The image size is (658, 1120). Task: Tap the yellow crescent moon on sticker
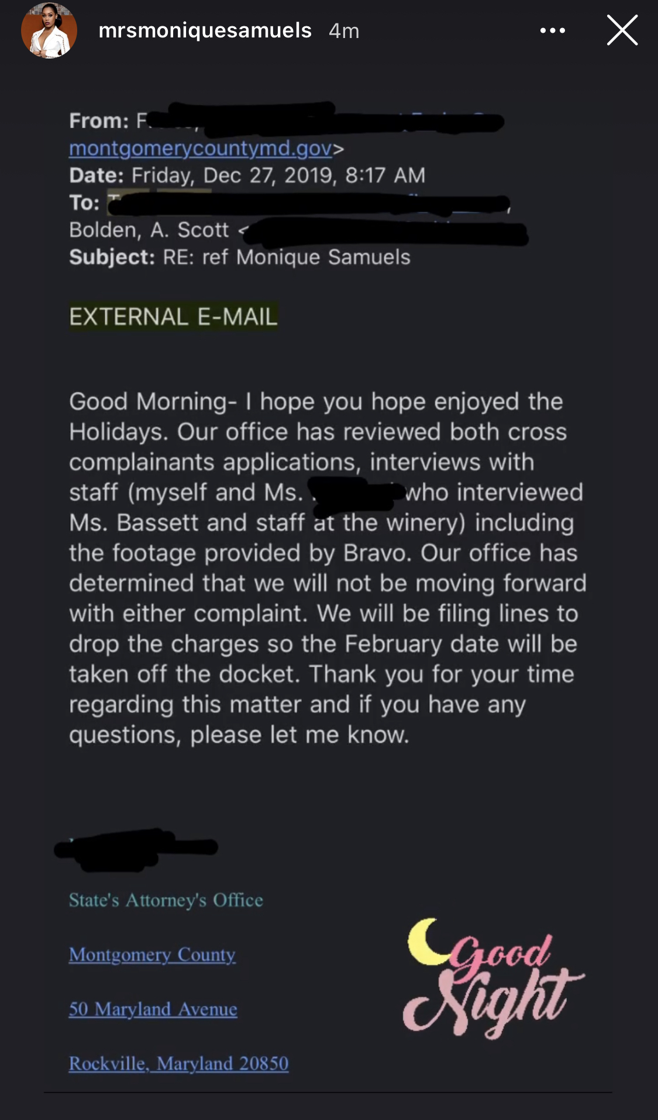[x=427, y=942]
